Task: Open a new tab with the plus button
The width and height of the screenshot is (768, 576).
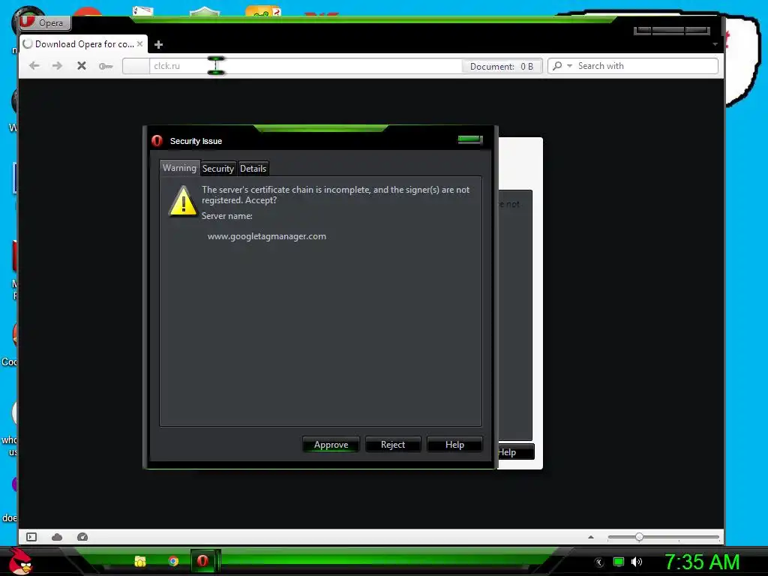Action: 158,44
